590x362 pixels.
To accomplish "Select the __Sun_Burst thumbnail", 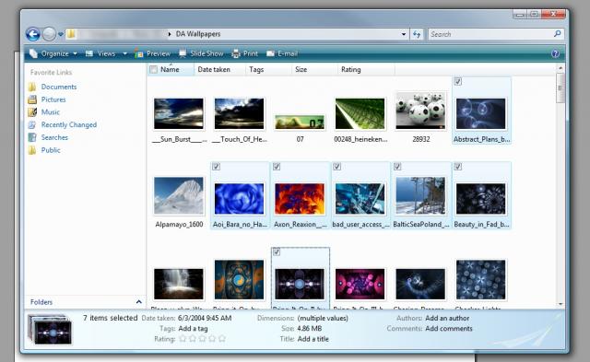I will pyautogui.click(x=179, y=114).
